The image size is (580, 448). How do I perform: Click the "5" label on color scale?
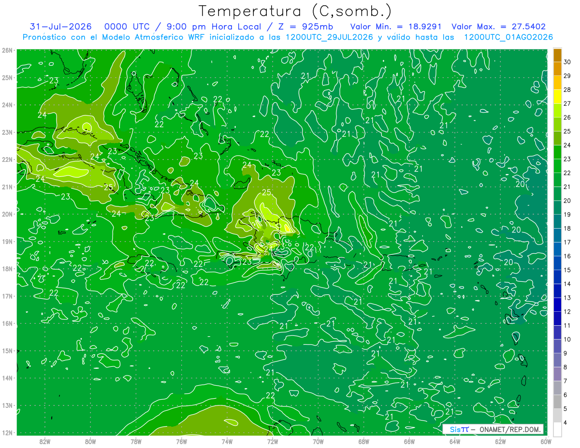566,409
